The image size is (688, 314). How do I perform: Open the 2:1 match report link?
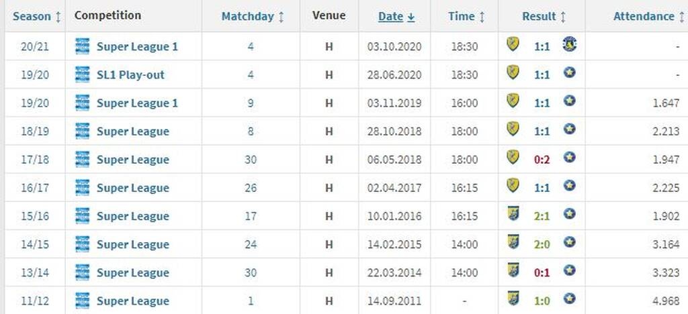click(542, 216)
